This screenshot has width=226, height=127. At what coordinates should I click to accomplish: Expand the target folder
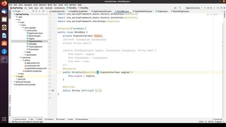[14, 77]
